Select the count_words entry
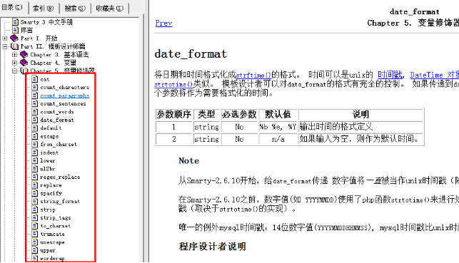This screenshot has height=263, width=459. [57, 112]
